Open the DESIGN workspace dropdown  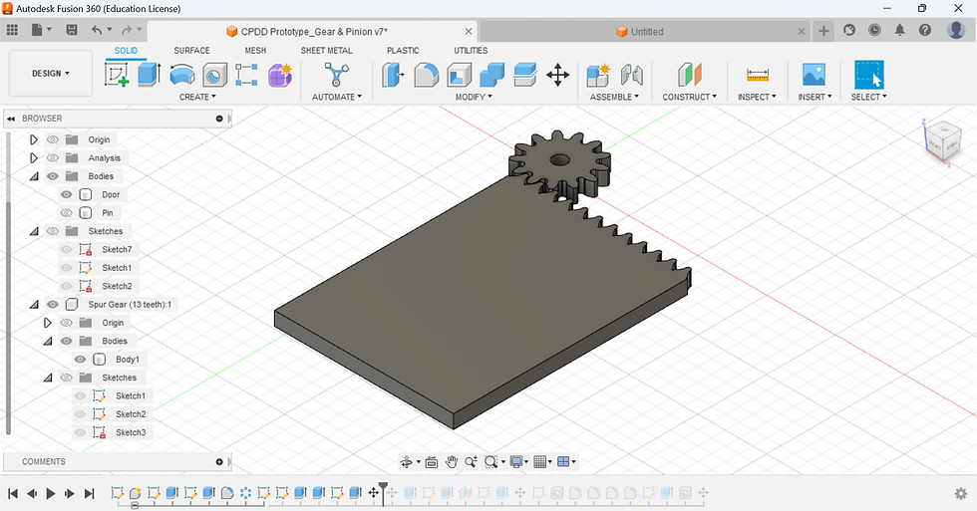click(x=51, y=74)
